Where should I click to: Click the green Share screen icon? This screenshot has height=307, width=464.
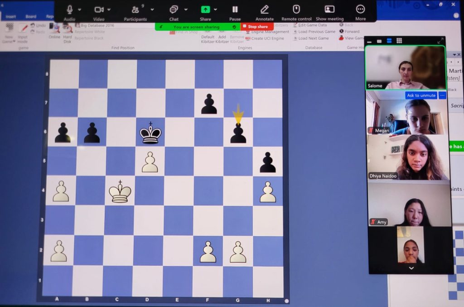(x=205, y=10)
